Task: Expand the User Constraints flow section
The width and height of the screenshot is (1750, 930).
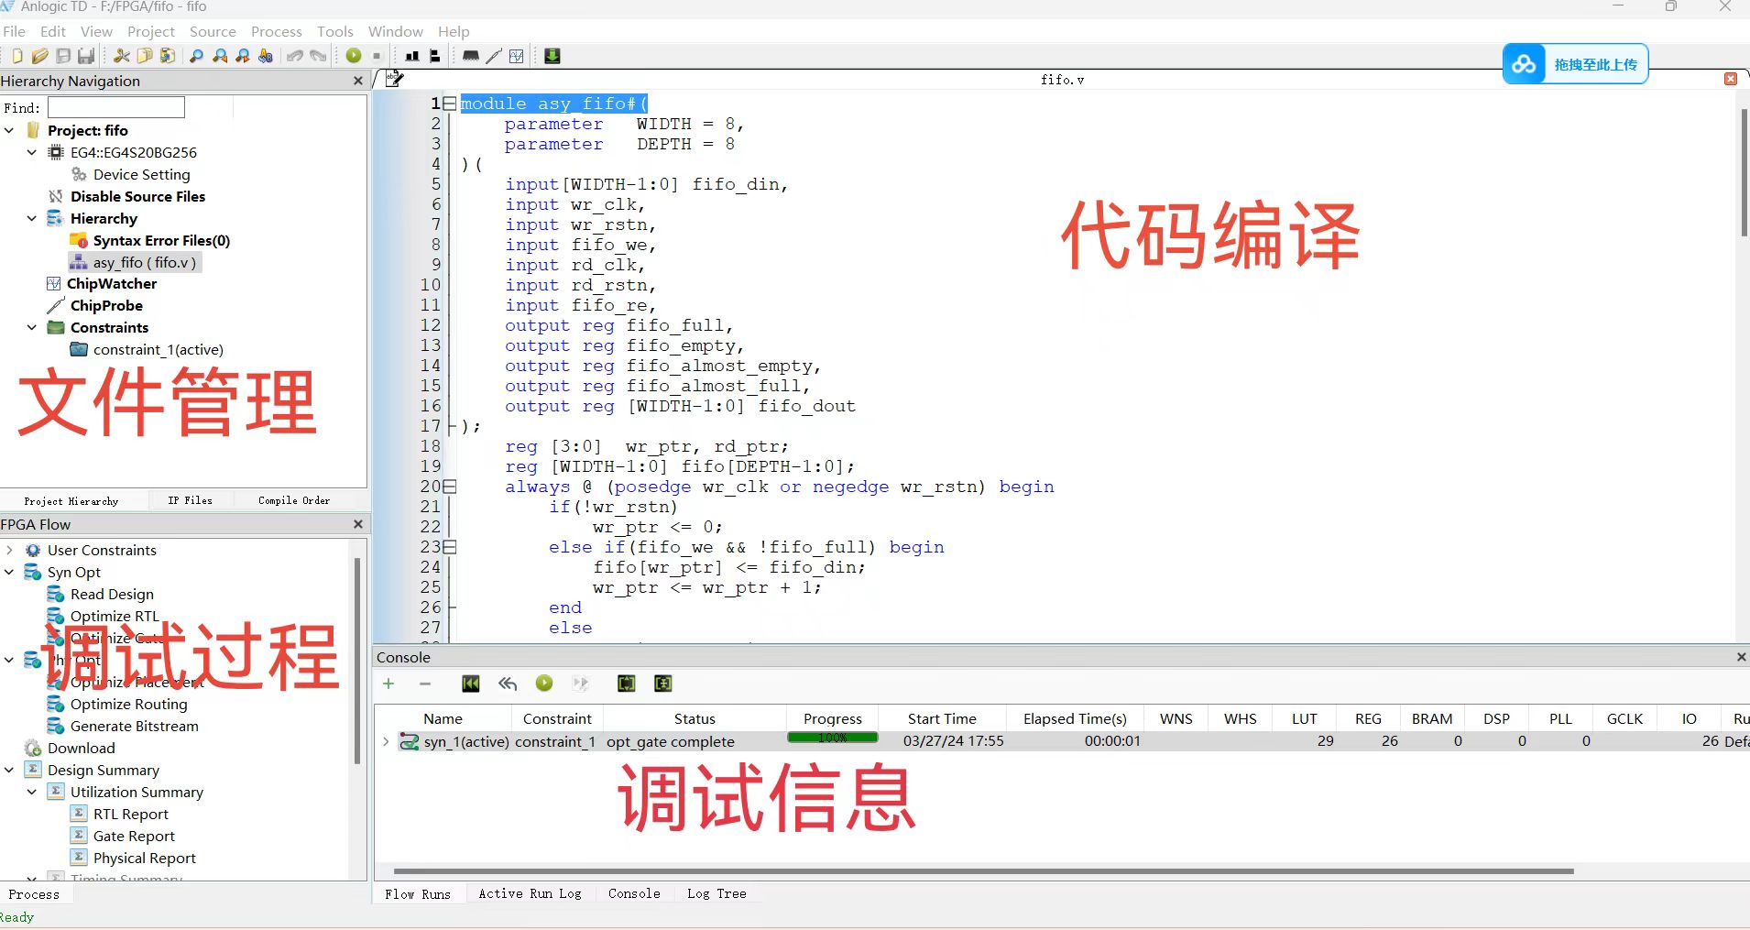Action: pyautogui.click(x=9, y=550)
